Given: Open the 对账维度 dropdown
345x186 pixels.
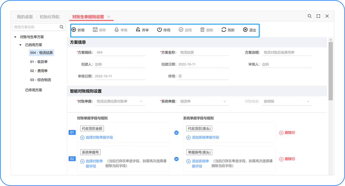Looking at the screenshot, I should pos(287,102).
